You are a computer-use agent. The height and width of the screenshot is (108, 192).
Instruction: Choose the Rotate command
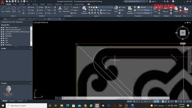pos(40,7)
